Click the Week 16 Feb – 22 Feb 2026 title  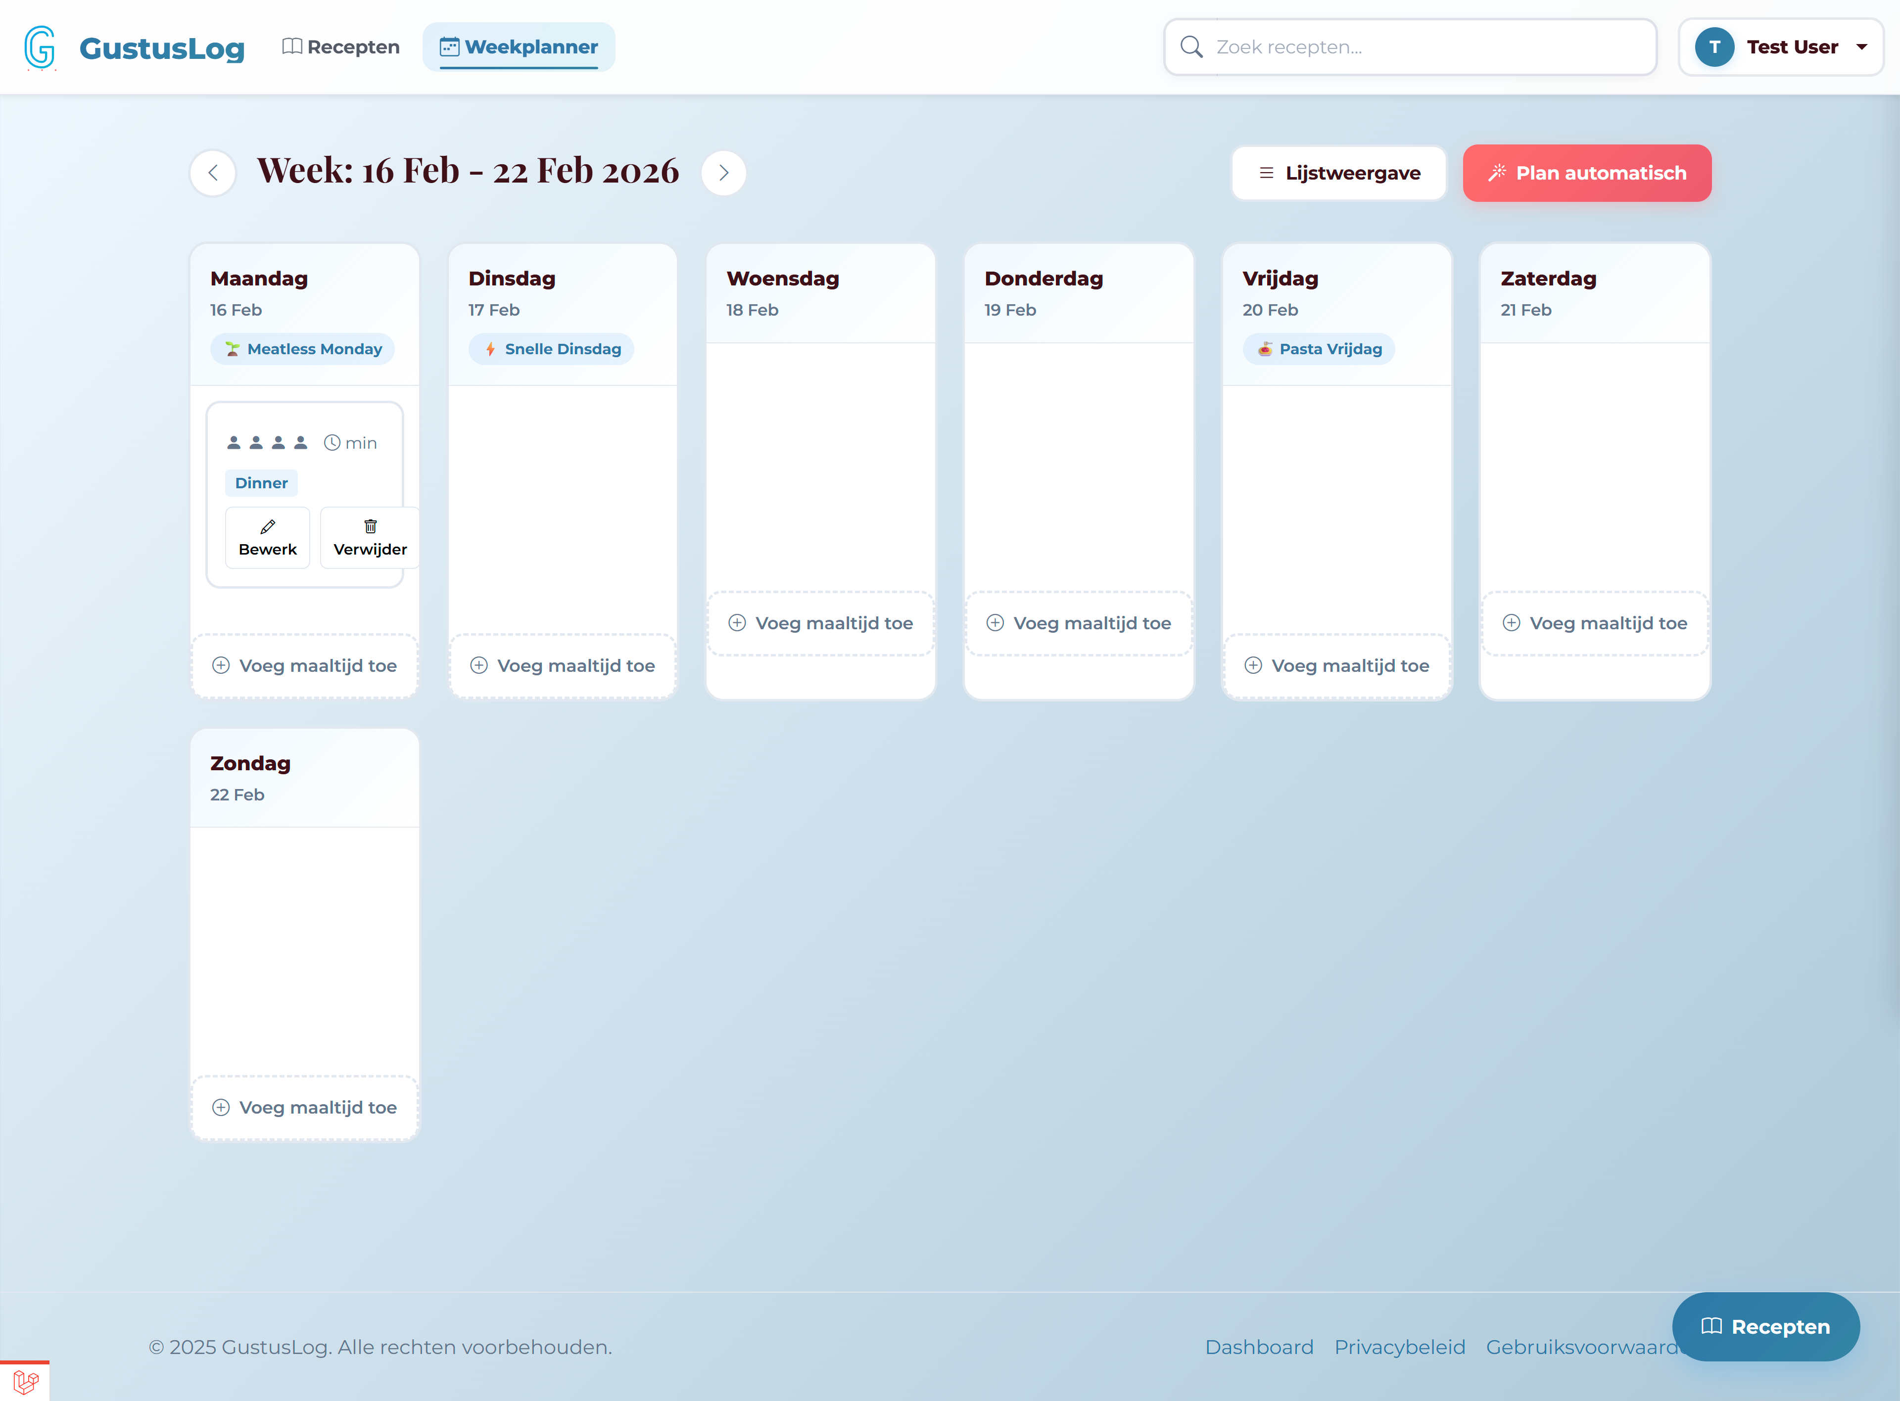coord(468,171)
